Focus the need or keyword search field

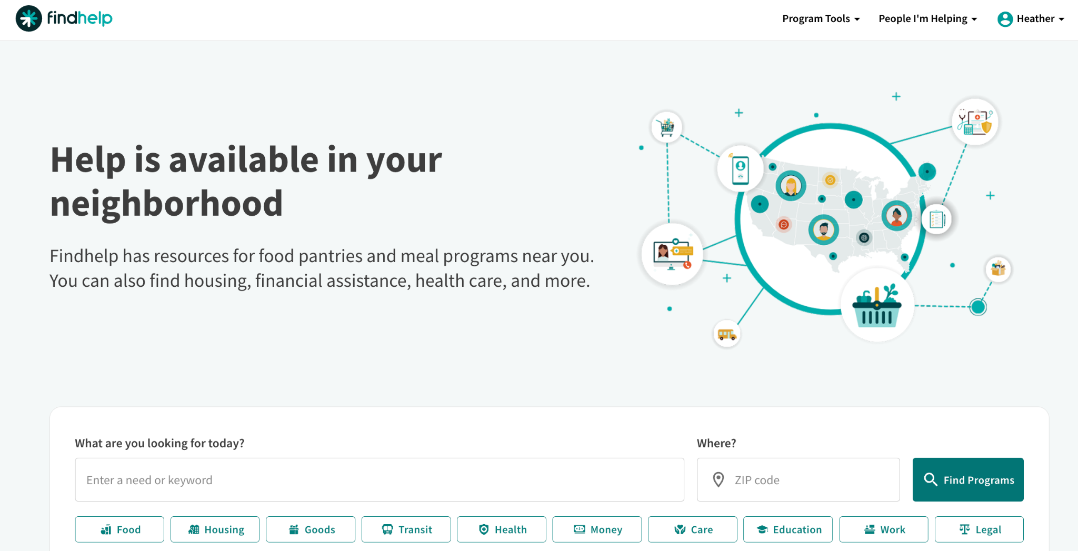379,479
